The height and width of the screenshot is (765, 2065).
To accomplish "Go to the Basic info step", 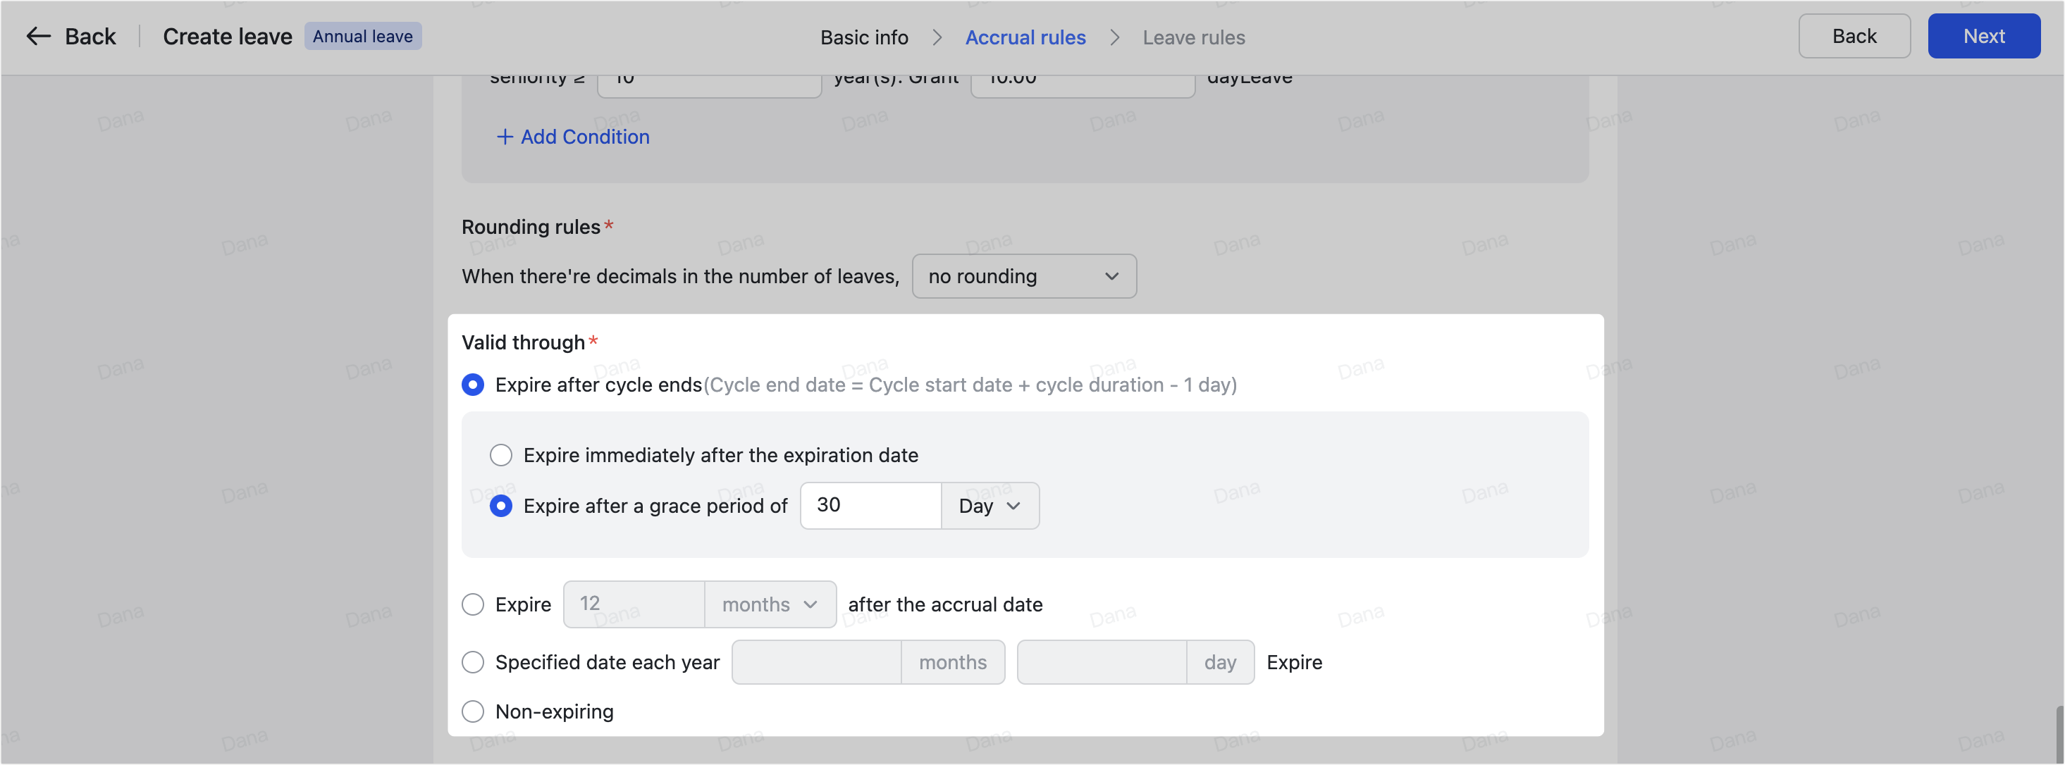I will [863, 37].
